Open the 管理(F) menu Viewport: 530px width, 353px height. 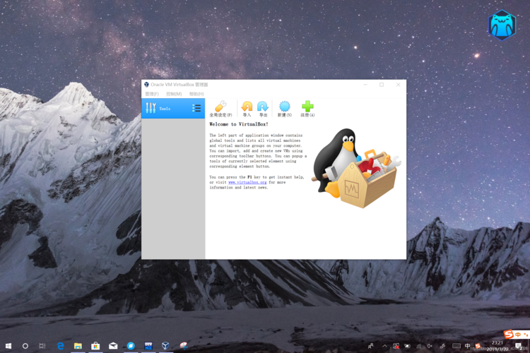coord(152,94)
